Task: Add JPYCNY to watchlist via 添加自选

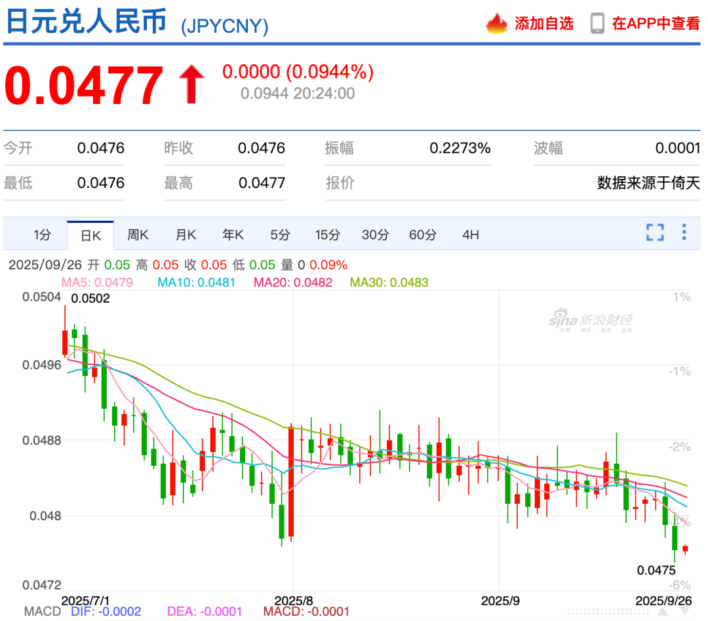Action: 543,24
